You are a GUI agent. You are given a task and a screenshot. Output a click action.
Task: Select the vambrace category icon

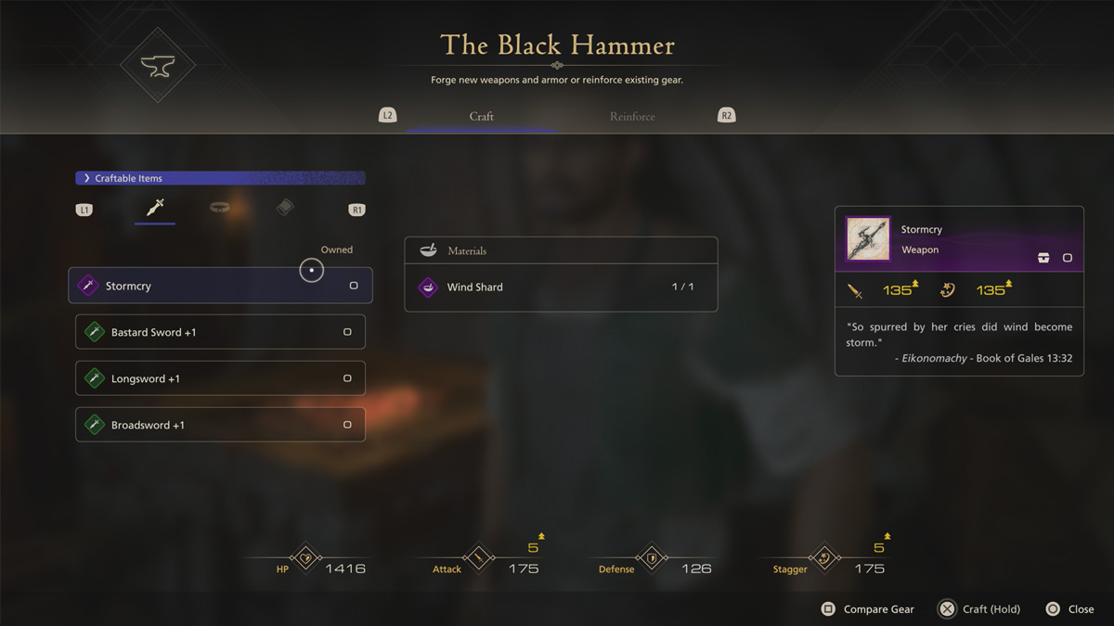[285, 208]
